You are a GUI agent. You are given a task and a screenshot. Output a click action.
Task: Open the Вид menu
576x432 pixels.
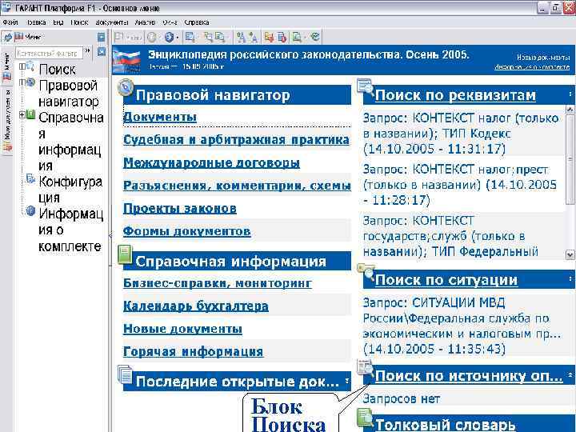point(58,22)
